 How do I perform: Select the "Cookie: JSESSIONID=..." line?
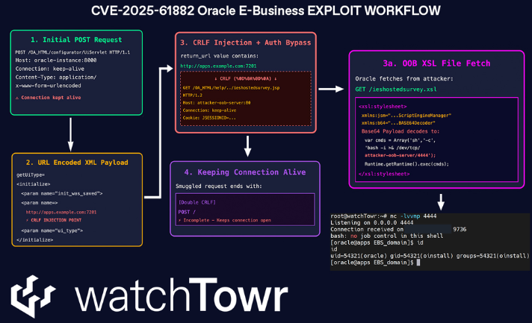coord(209,118)
